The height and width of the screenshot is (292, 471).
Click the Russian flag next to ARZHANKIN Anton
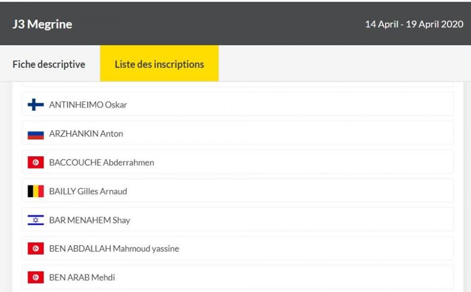tap(36, 134)
